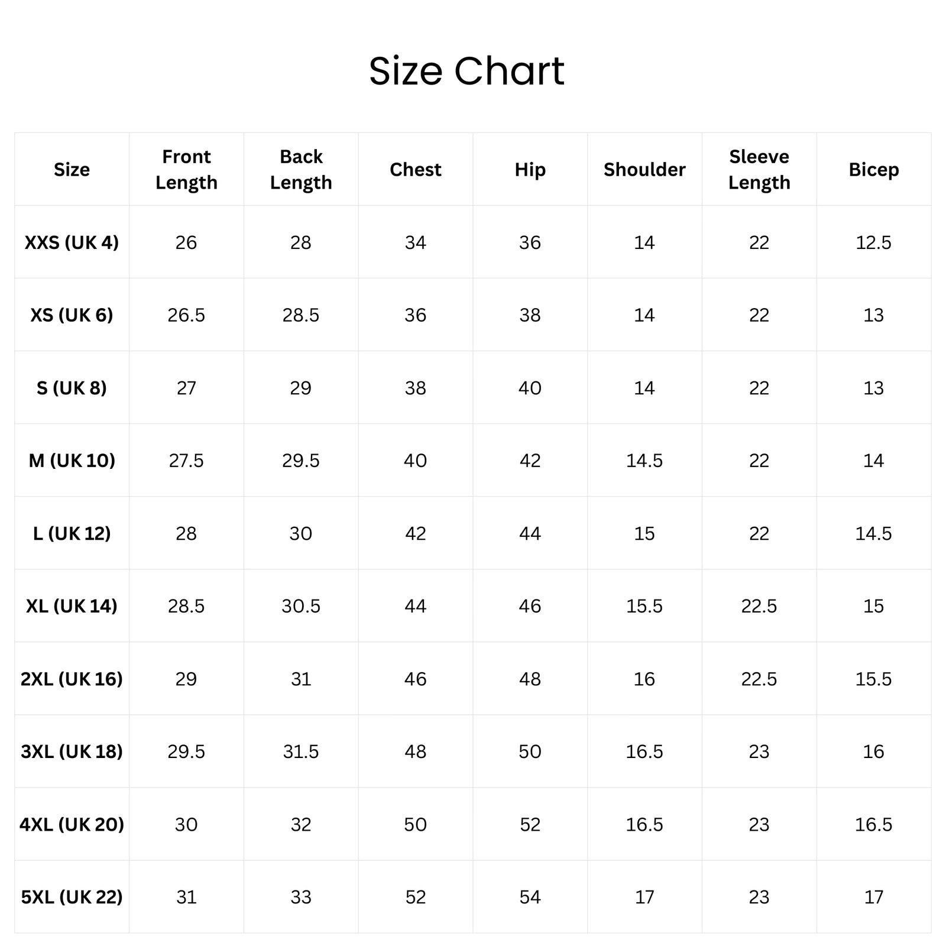Click the L (UK 12) row label
The height and width of the screenshot is (946, 946).
coord(72,533)
